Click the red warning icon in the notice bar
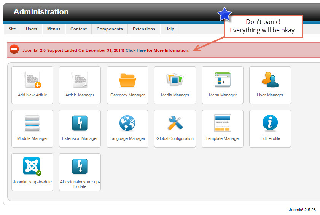 [x=14, y=49]
